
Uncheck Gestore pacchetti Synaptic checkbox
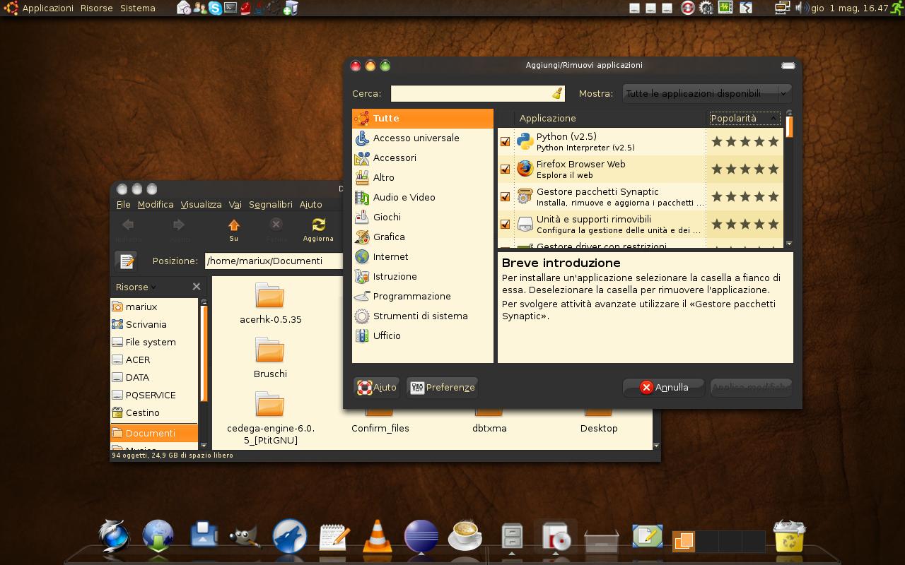coord(505,196)
